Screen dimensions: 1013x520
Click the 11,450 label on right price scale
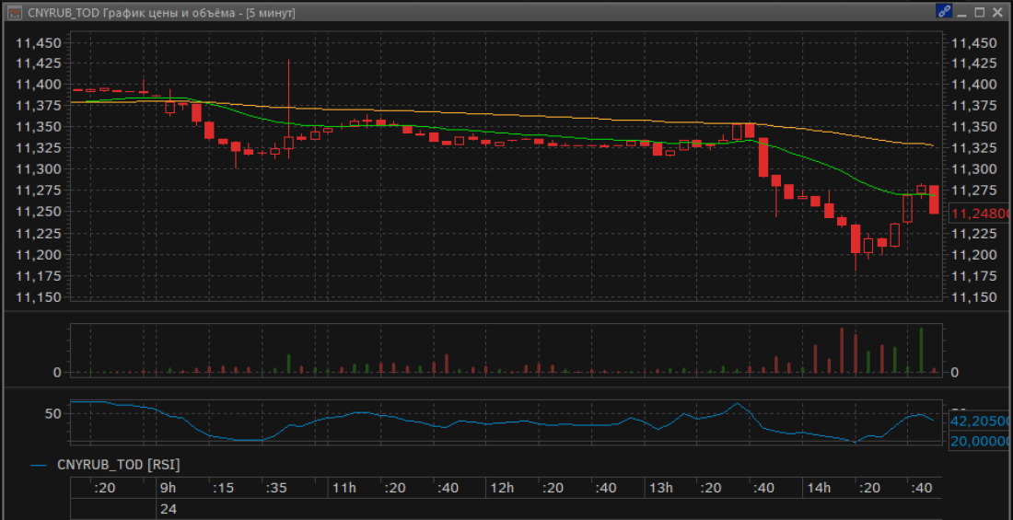coord(974,42)
